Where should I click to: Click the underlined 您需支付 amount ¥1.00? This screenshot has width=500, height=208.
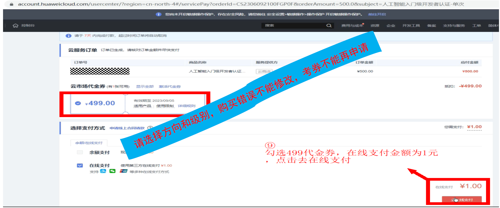click(474, 127)
